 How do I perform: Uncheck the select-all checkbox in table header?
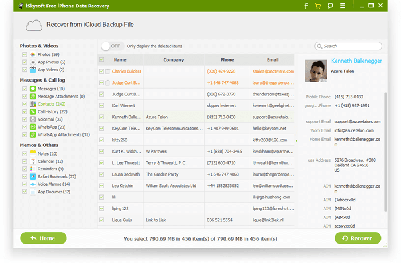[x=101, y=59]
